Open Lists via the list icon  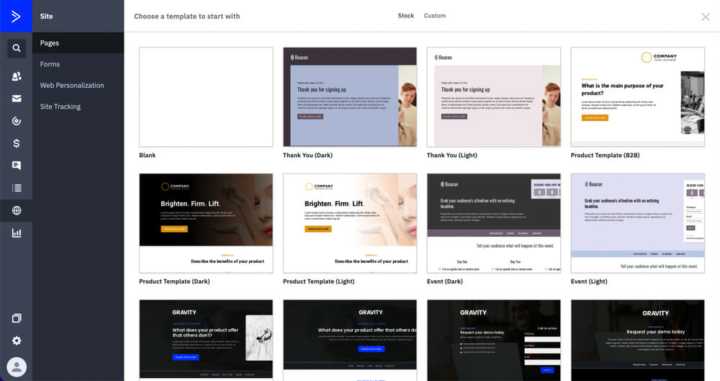16,188
